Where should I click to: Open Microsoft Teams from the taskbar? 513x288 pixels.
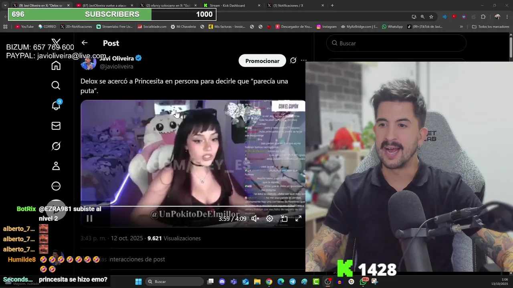234,282
